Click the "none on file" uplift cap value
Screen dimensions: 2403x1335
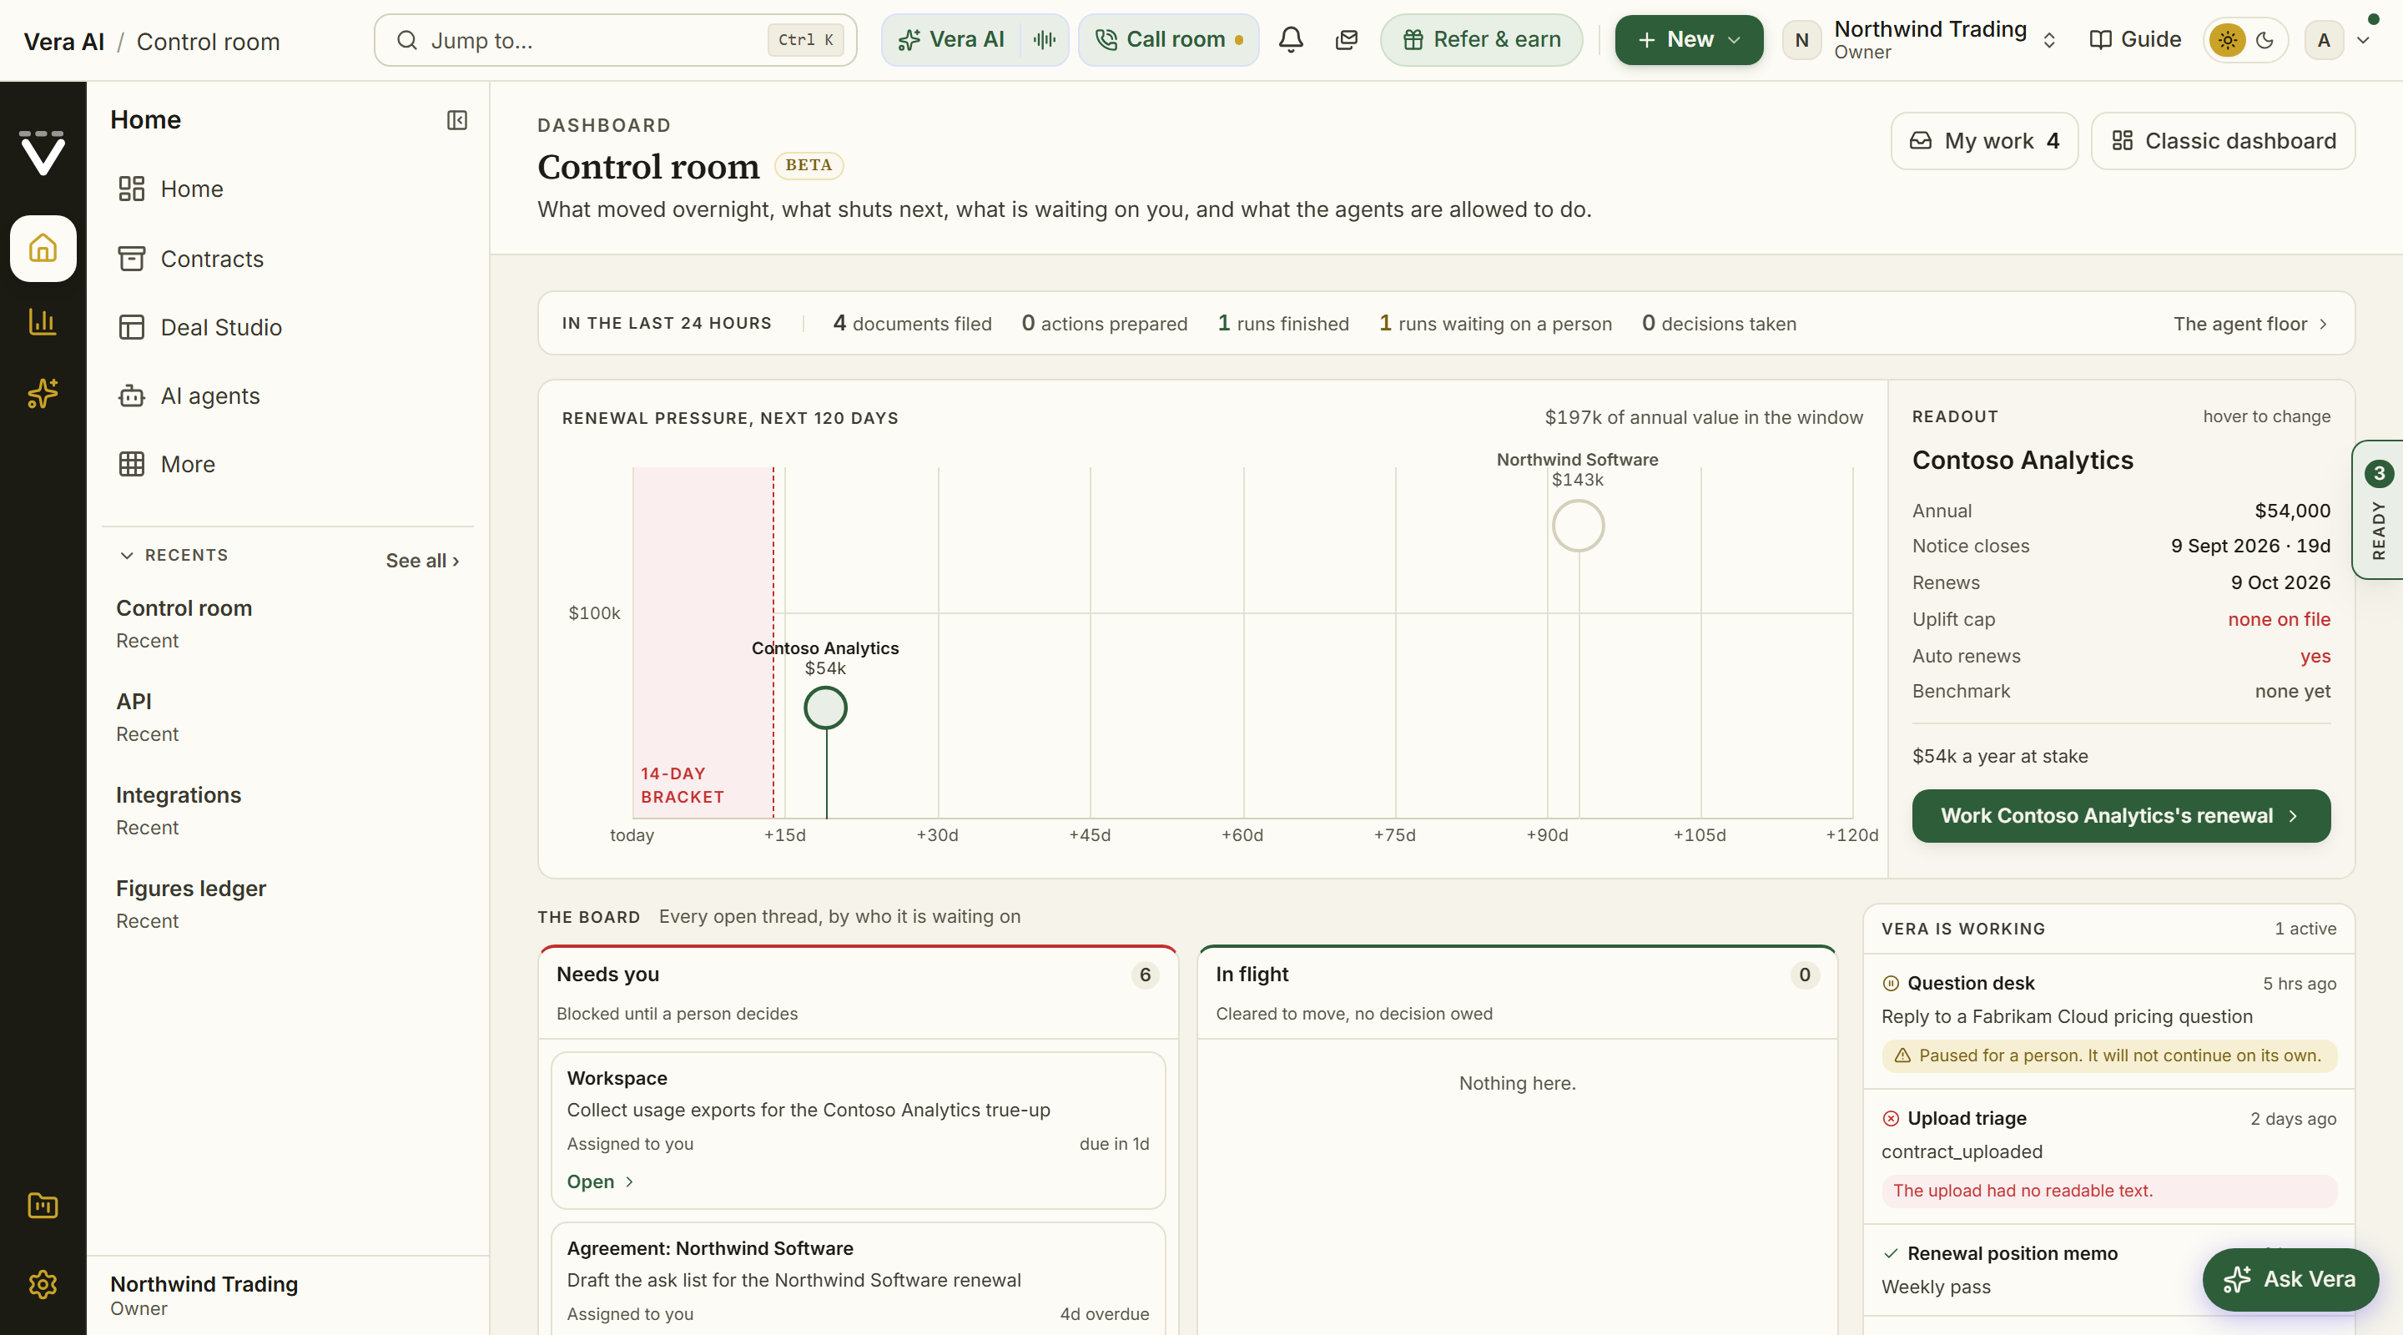click(2279, 619)
